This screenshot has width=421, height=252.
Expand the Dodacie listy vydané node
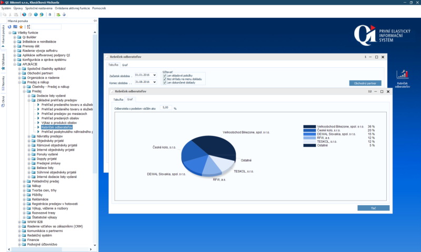coord(29,96)
